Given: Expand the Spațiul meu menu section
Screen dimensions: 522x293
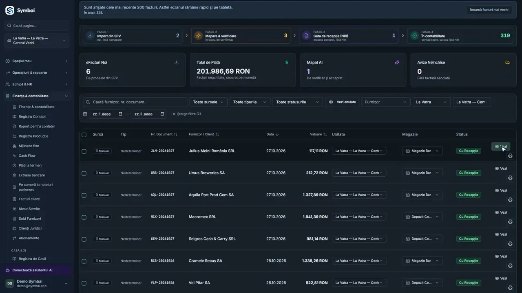Looking at the screenshot, I should 37,61.
